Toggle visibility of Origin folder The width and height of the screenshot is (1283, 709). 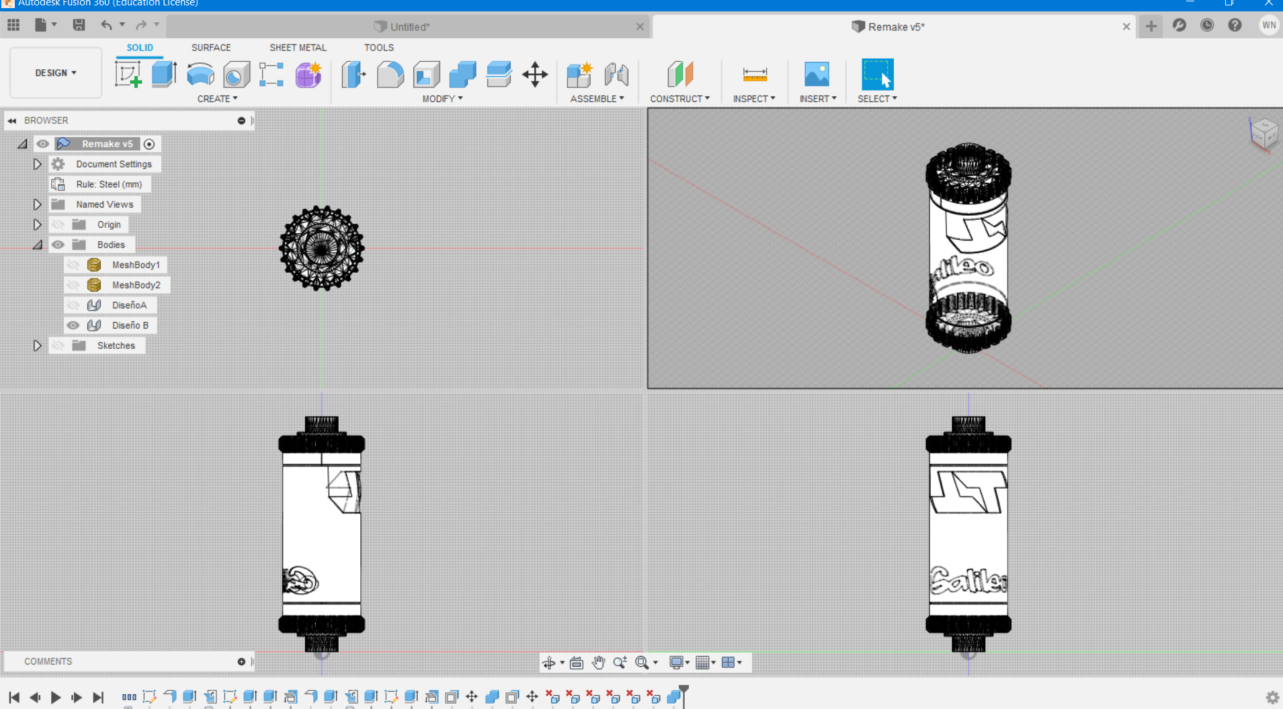pyautogui.click(x=58, y=224)
